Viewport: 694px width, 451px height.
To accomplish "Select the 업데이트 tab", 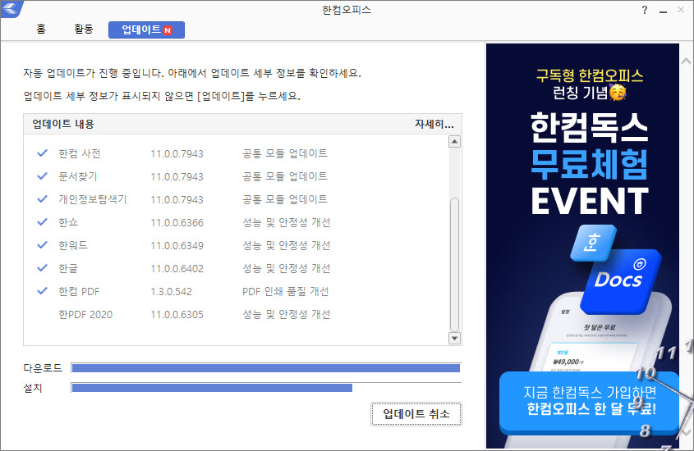I will click(146, 30).
